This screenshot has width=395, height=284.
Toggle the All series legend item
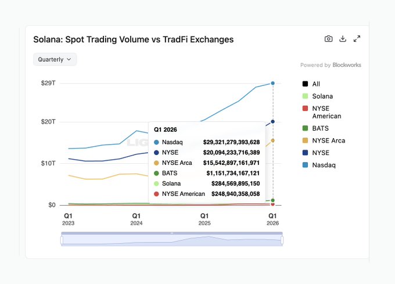click(316, 84)
